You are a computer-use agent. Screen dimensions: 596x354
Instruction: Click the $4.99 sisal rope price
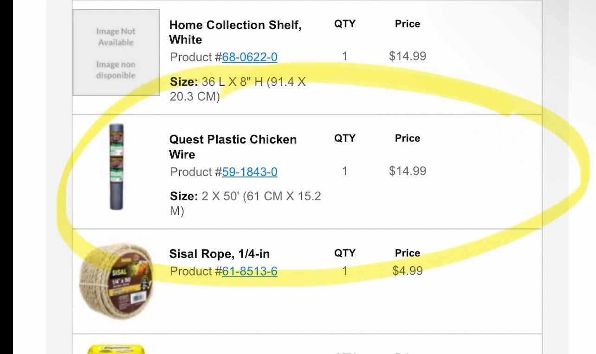coord(408,271)
